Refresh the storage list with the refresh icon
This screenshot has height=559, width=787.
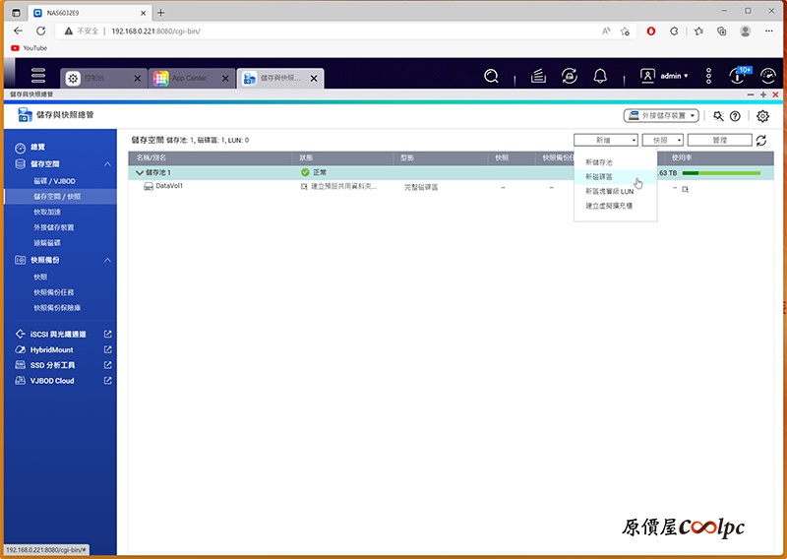tap(761, 140)
